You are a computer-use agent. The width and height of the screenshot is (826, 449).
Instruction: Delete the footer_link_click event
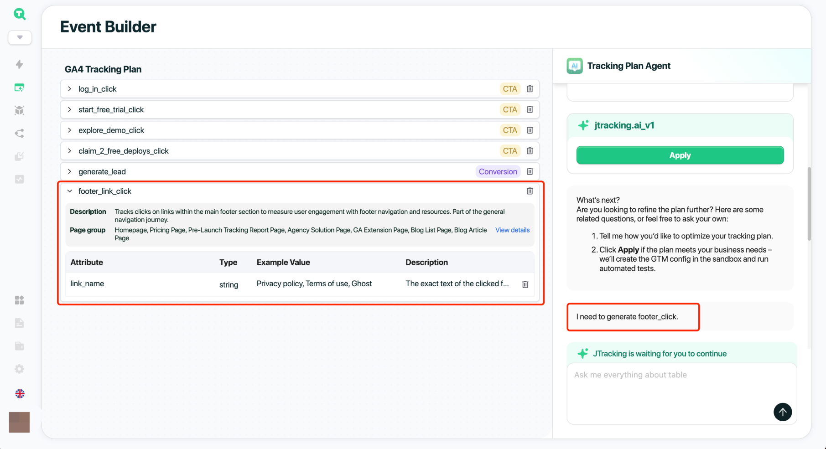click(530, 191)
